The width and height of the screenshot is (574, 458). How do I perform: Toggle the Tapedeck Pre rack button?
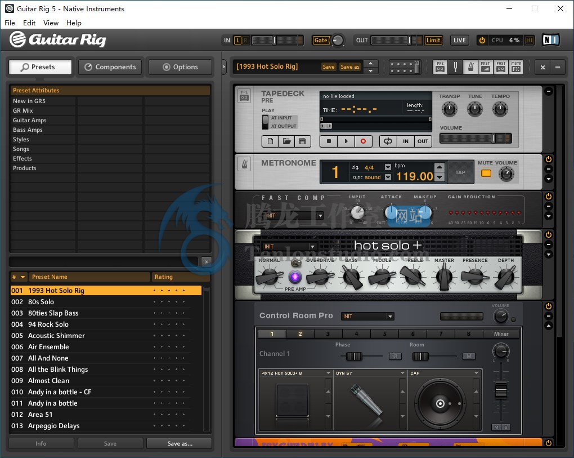coord(440,66)
